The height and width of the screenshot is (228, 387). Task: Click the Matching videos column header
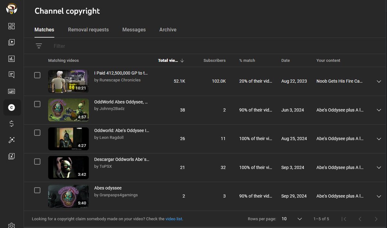coord(64,60)
